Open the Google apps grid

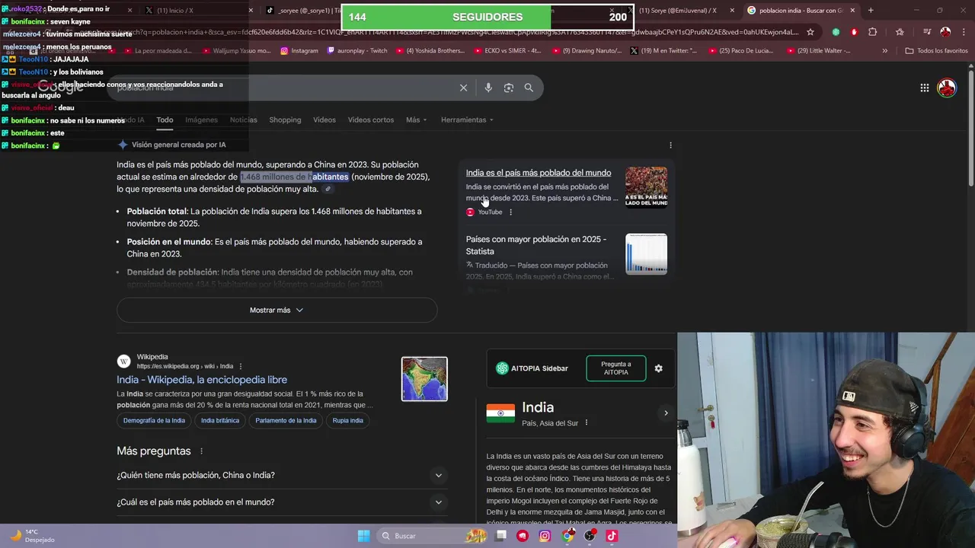pos(925,88)
